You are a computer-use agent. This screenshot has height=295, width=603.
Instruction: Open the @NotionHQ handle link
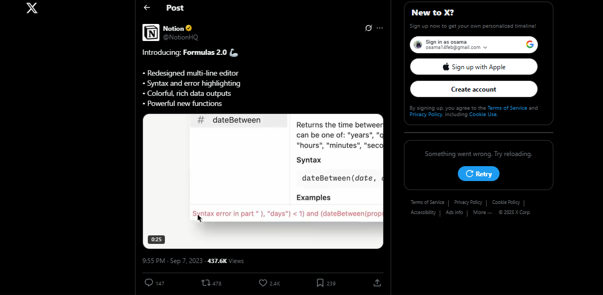180,37
